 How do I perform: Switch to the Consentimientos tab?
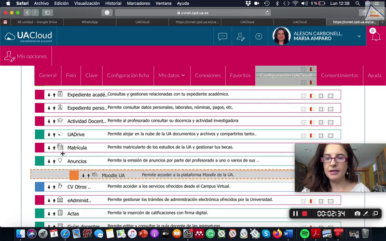339,75
